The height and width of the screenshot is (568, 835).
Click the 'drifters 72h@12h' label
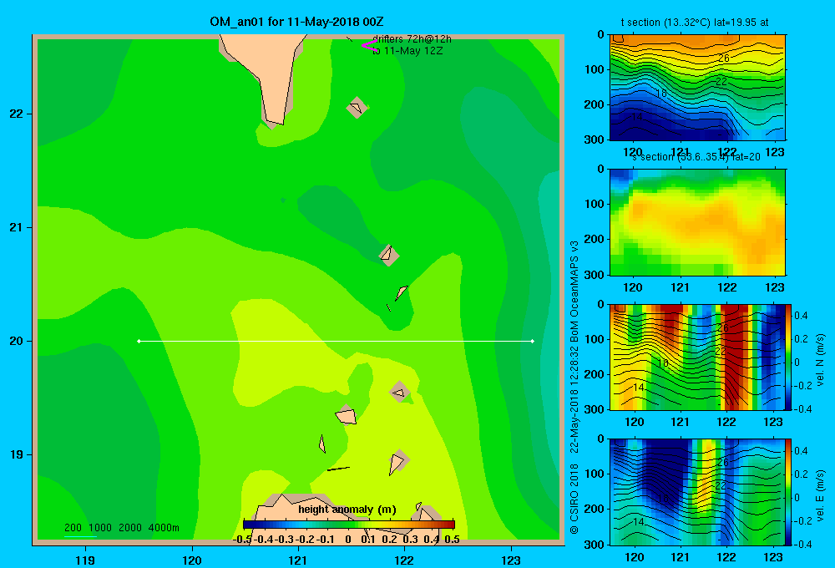[412, 39]
